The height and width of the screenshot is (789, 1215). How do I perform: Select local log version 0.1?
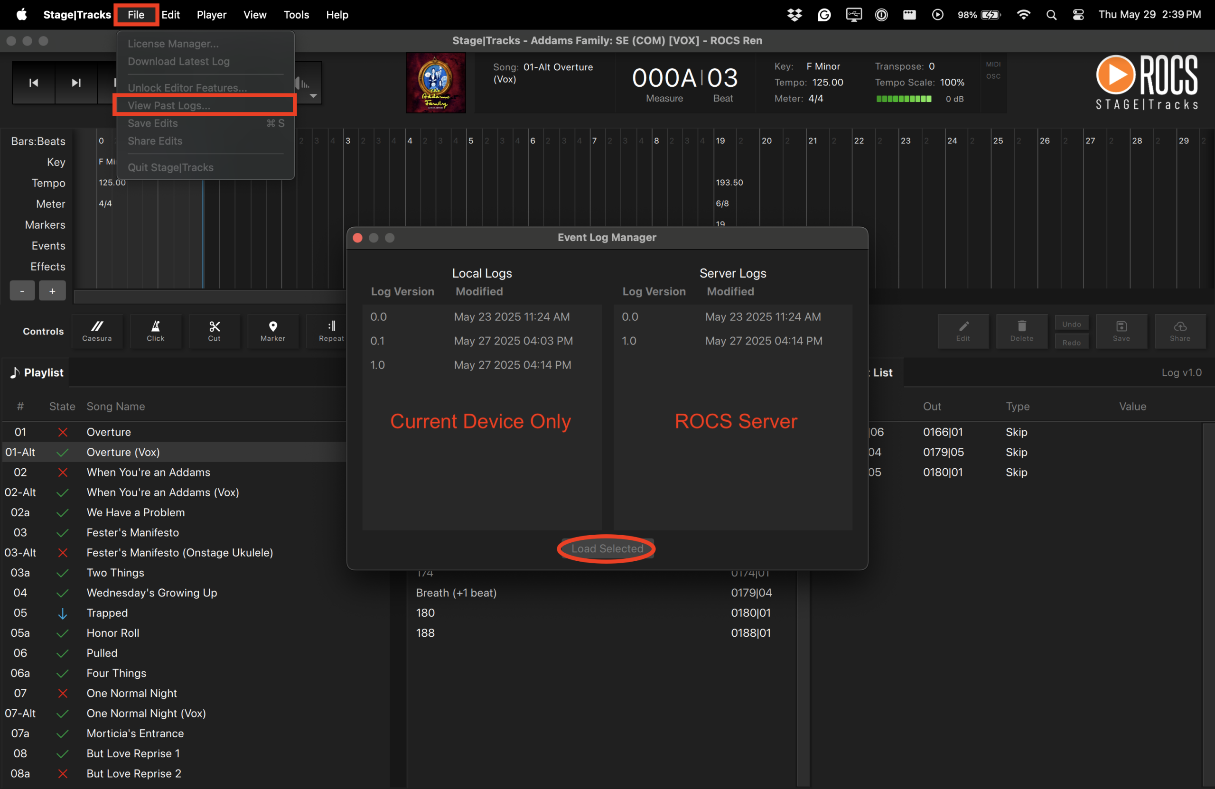coord(482,341)
